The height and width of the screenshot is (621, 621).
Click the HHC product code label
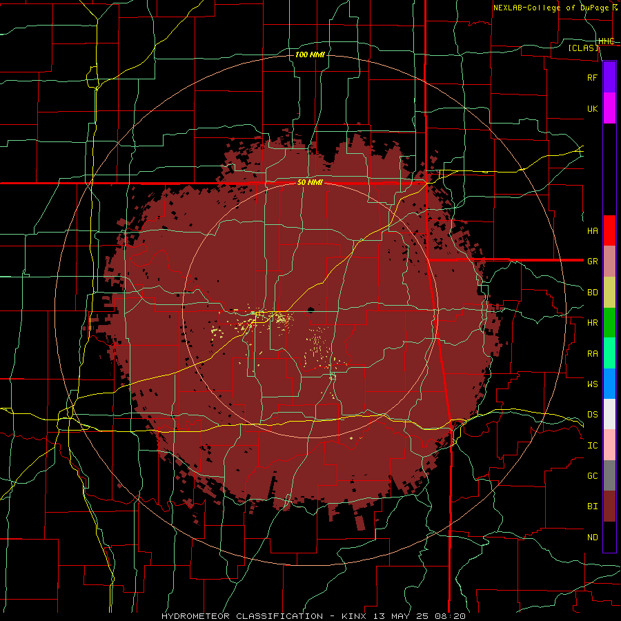[607, 41]
